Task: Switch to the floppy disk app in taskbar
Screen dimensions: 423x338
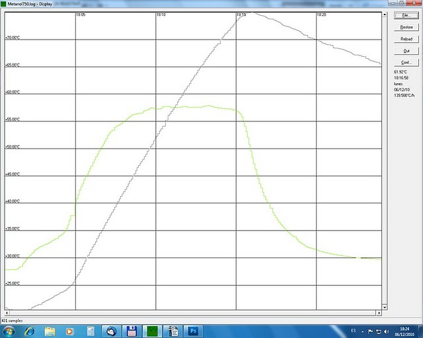Action: coord(132,331)
